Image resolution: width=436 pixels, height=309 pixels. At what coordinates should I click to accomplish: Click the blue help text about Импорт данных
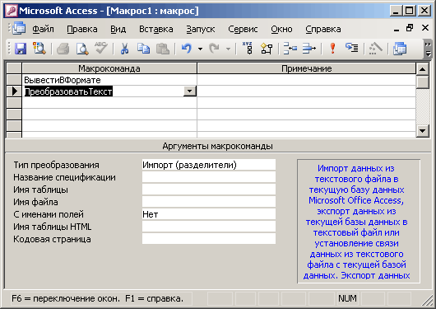click(356, 222)
